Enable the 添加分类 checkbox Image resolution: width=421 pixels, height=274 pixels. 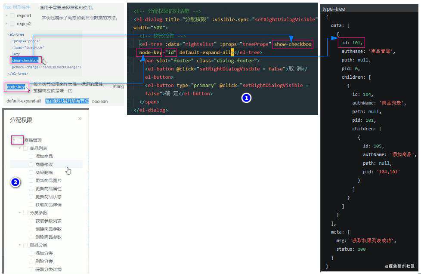(x=31, y=253)
